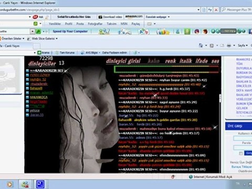Open the dark radio station selector dropdown
The image size is (252, 189).
228,31
